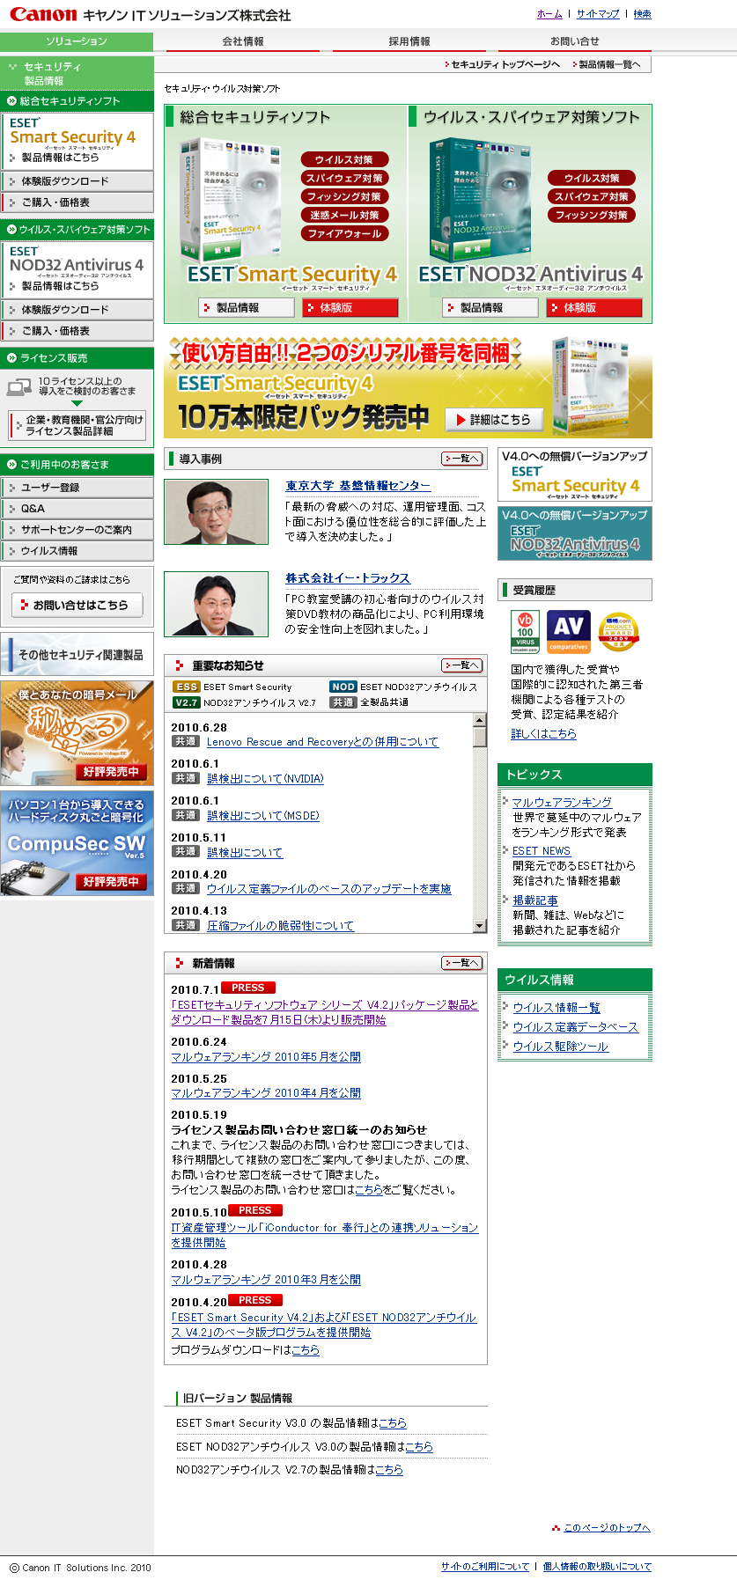737x1587 pixels.
Task: Click お問い合わせはこちら button
Action: click(77, 605)
